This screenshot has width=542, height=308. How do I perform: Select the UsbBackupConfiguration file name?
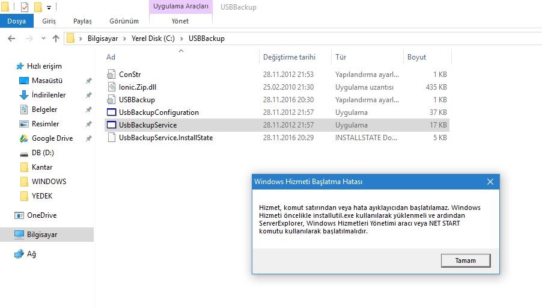pos(159,112)
